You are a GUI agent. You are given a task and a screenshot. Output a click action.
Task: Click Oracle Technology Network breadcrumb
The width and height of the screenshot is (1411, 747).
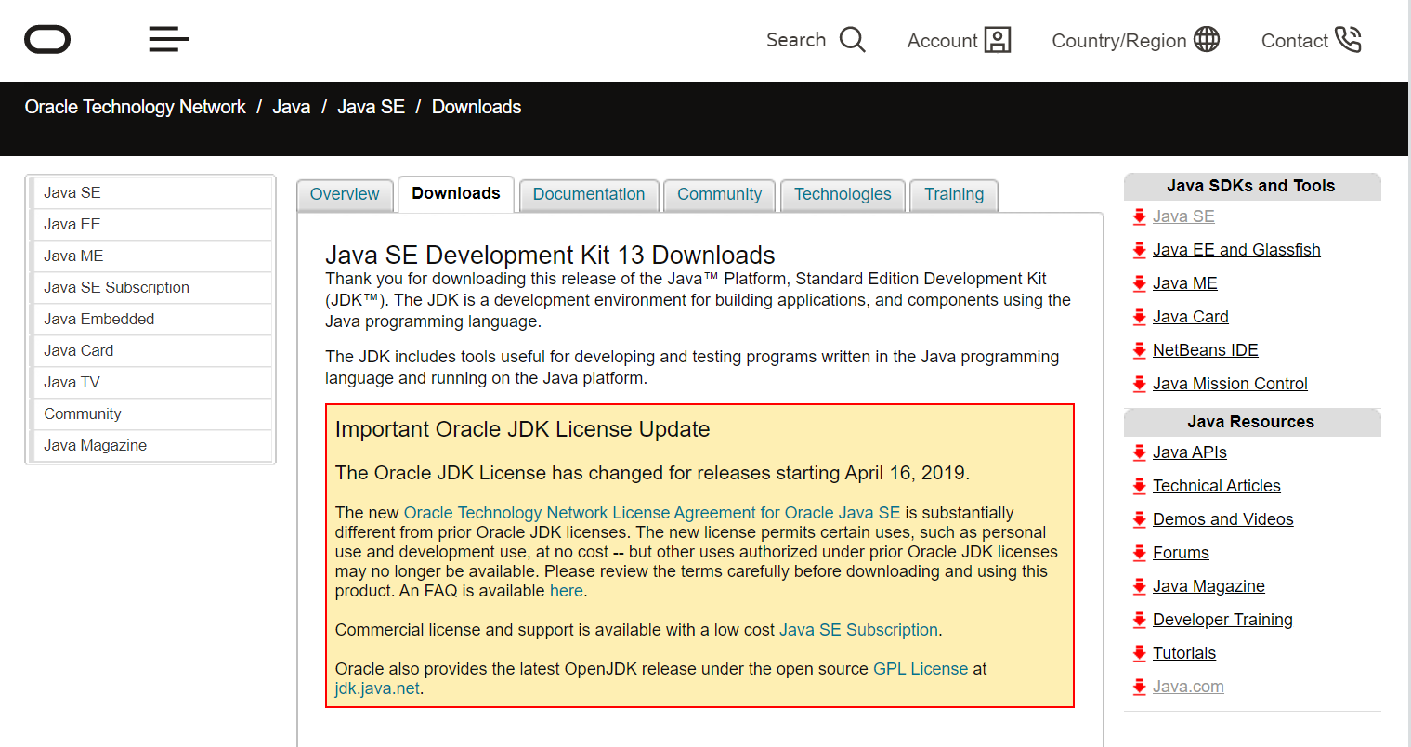pyautogui.click(x=136, y=107)
